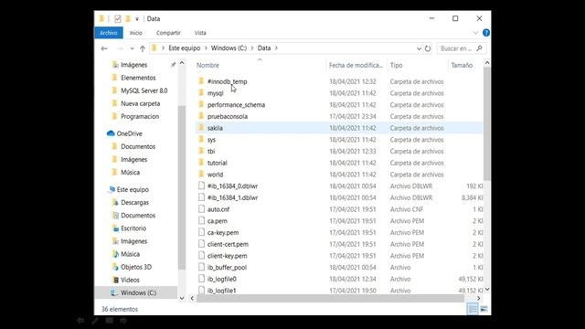585x329 pixels.
Task: Switch to details view layout icon
Action: point(473,309)
